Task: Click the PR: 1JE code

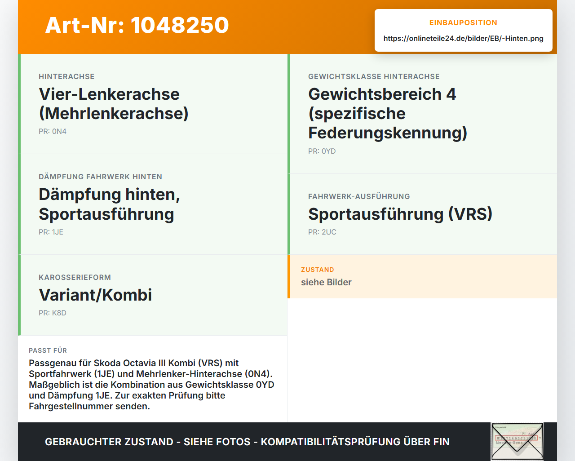Action: [51, 232]
